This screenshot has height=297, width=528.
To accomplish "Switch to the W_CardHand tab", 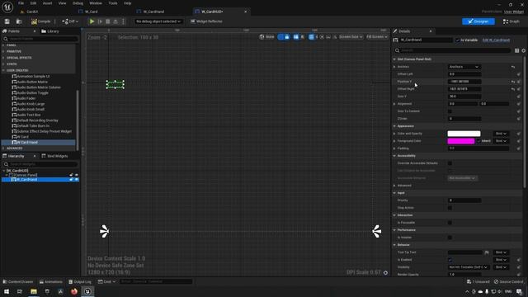I will tap(153, 12).
